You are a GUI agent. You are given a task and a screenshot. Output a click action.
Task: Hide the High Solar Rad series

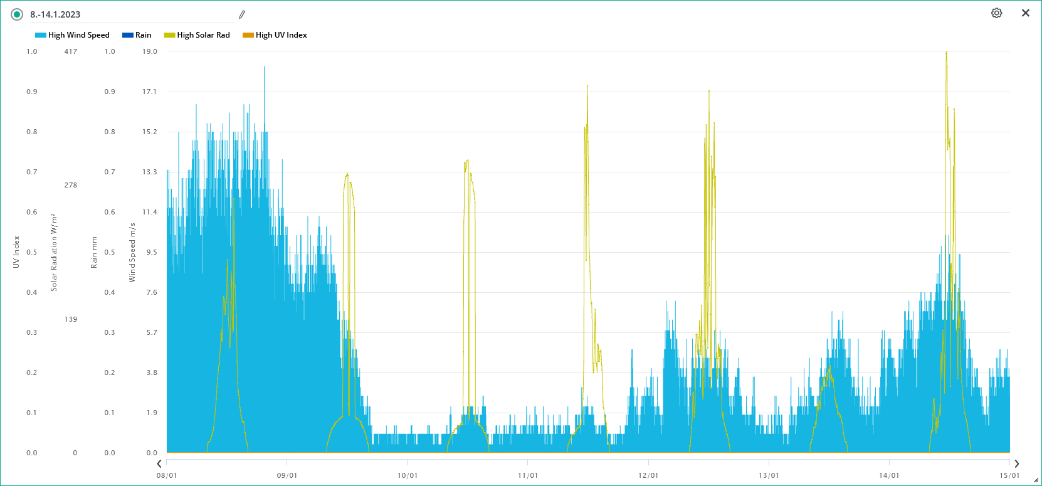click(203, 35)
